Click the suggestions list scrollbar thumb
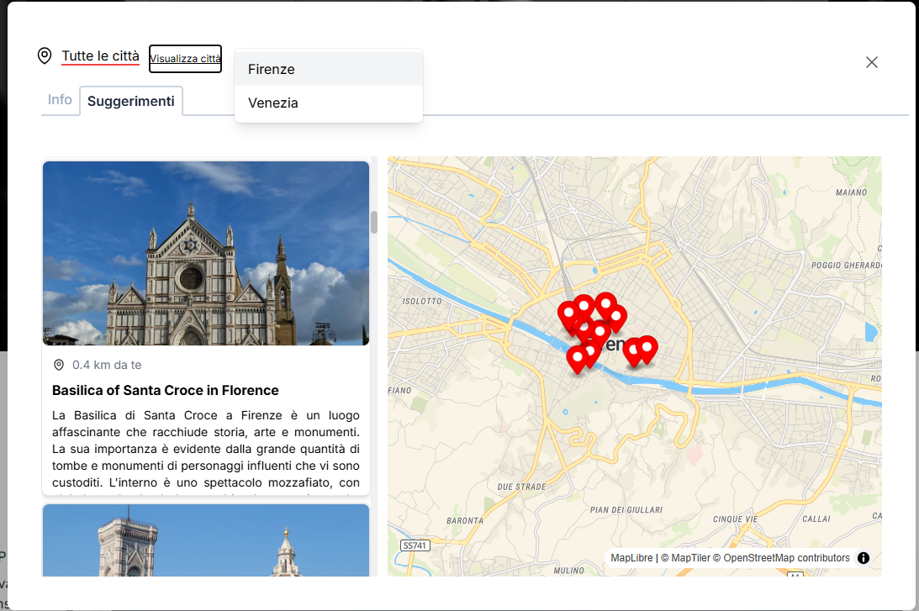This screenshot has height=611, width=919. pyautogui.click(x=374, y=222)
